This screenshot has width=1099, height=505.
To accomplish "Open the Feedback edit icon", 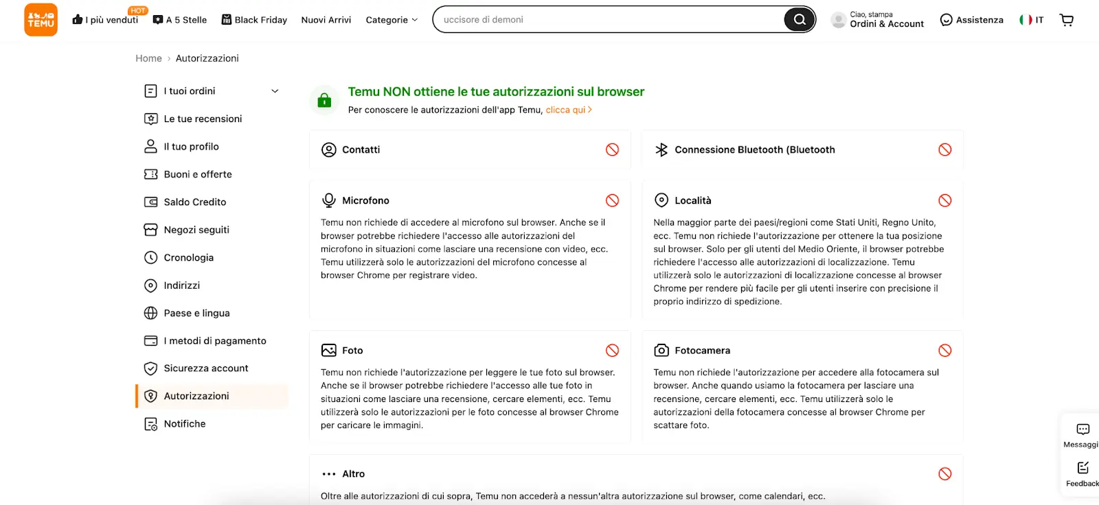I will [1083, 468].
